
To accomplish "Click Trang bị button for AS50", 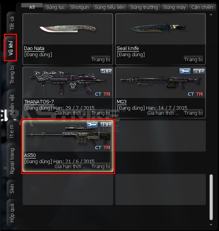I will 101,167.
